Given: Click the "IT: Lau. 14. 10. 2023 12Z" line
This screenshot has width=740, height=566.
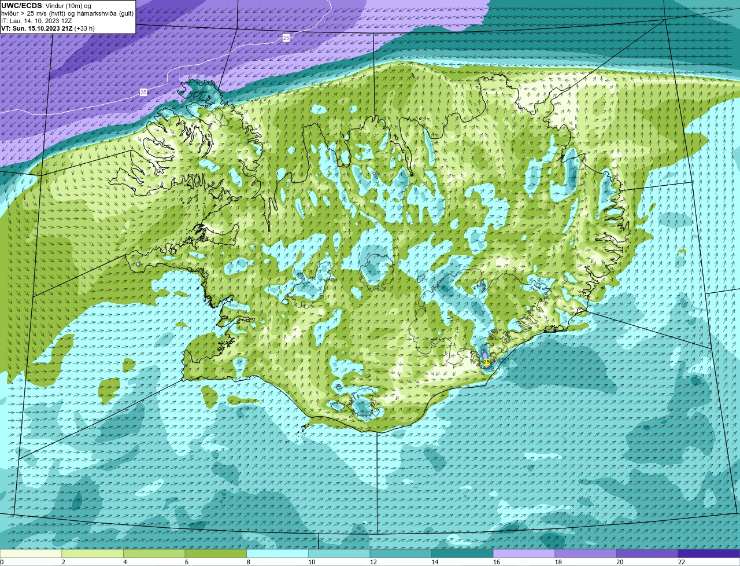Looking at the screenshot, I should (36, 20).
